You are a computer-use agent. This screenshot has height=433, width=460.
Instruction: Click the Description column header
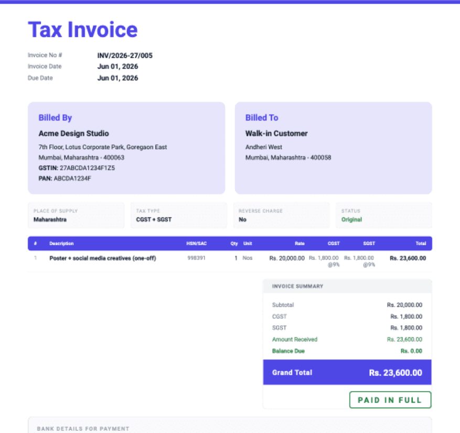pyautogui.click(x=61, y=244)
